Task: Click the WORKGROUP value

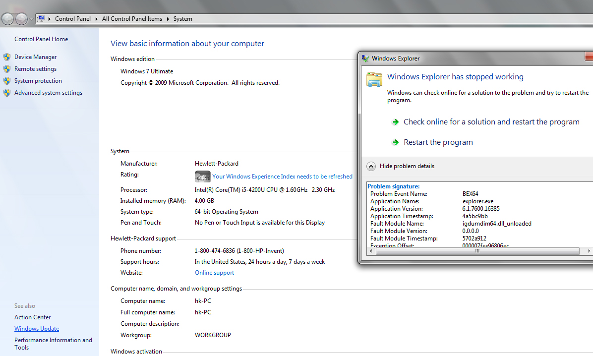Action: click(x=213, y=335)
